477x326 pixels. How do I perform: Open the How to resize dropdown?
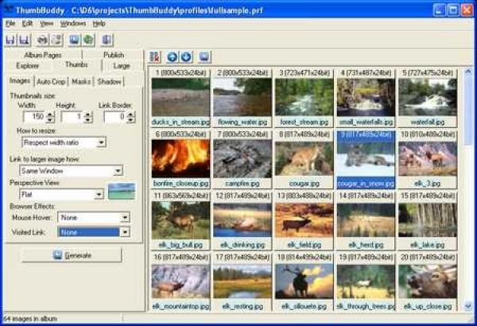tap(101, 142)
